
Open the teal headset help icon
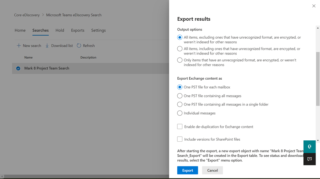click(309, 146)
